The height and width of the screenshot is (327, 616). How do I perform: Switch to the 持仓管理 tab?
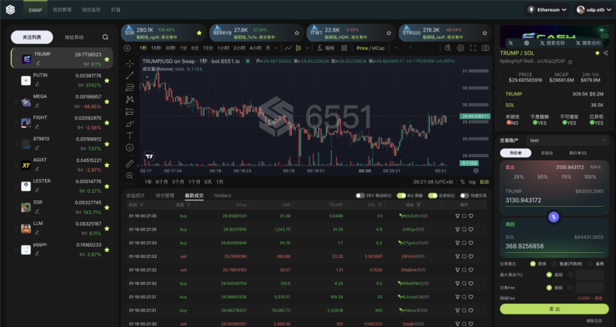tap(165, 195)
